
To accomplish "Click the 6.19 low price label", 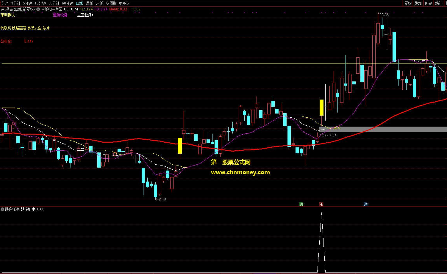I will point(163,200).
